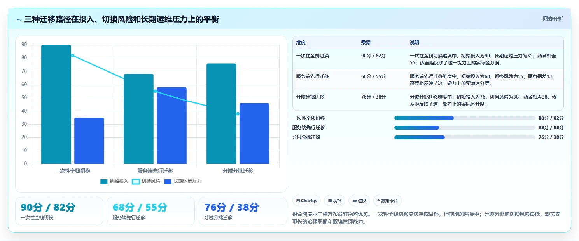The height and width of the screenshot is (241, 579).
Task: Click the 长期运维压力 bar for 分域分批迁移
Action: coord(254,134)
